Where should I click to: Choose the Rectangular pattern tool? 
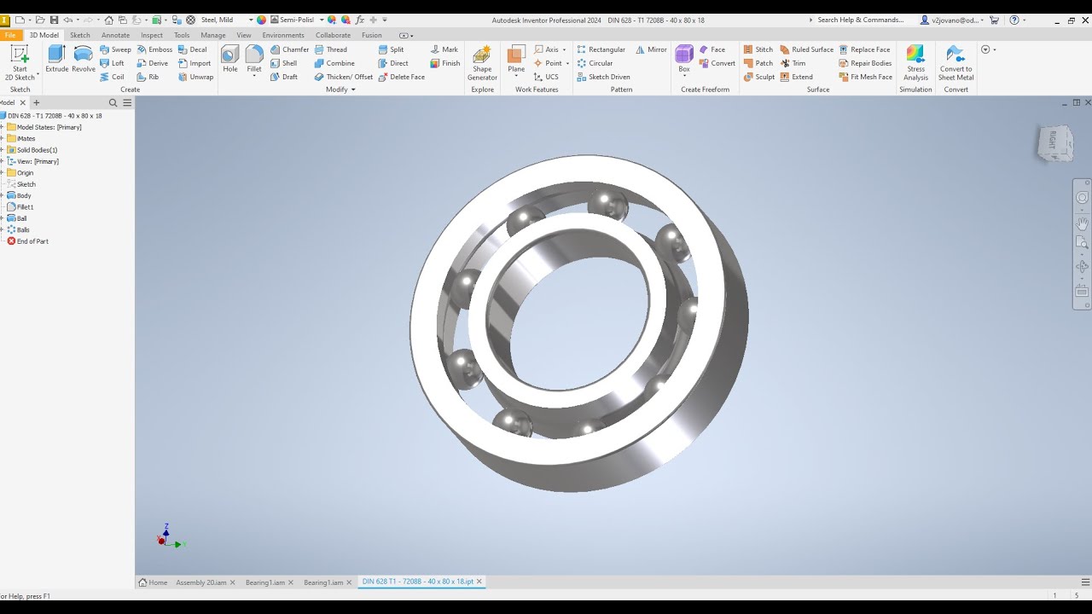pyautogui.click(x=601, y=49)
